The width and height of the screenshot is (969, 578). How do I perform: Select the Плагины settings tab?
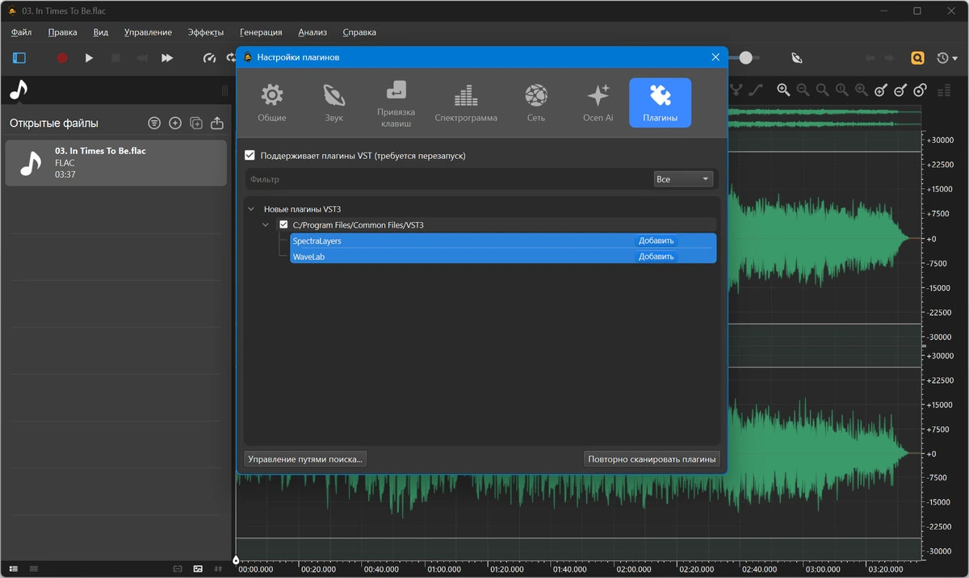point(660,103)
